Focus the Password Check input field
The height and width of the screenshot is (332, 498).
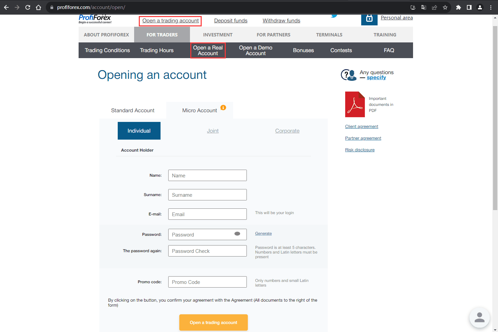coord(207,251)
